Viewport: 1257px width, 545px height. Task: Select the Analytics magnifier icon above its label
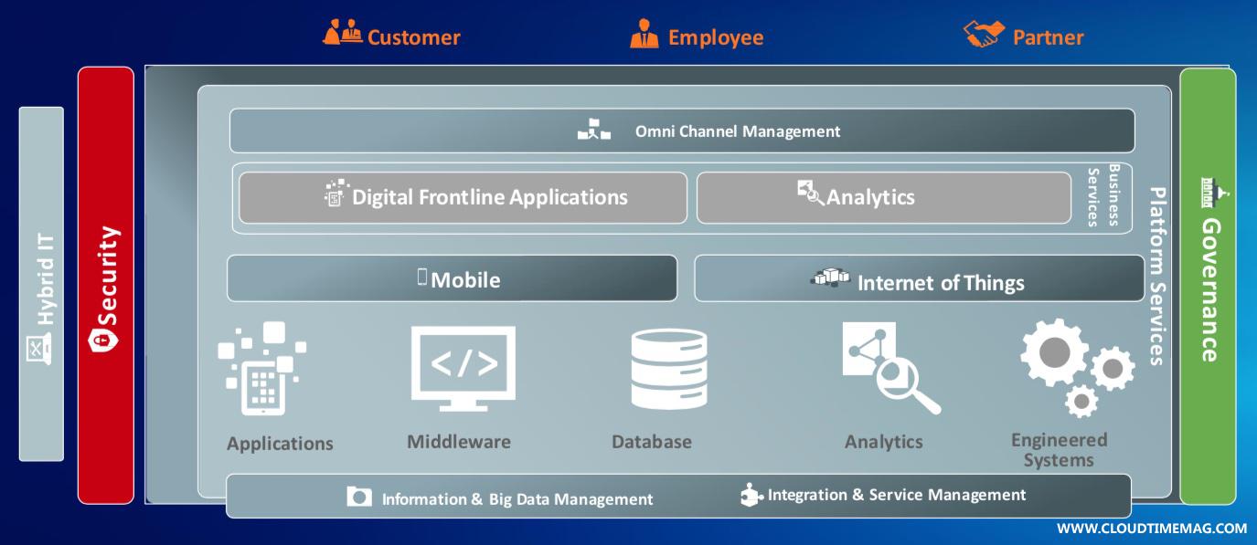coord(889,369)
